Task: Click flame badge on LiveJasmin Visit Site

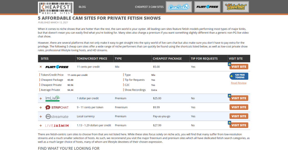Action: tap(229, 123)
